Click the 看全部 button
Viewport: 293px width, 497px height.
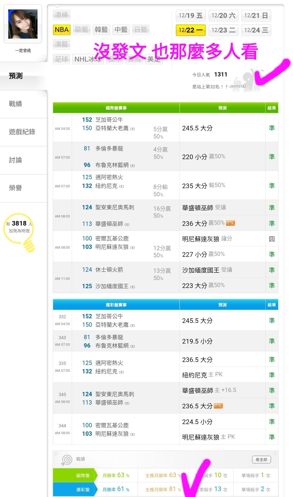261,460
